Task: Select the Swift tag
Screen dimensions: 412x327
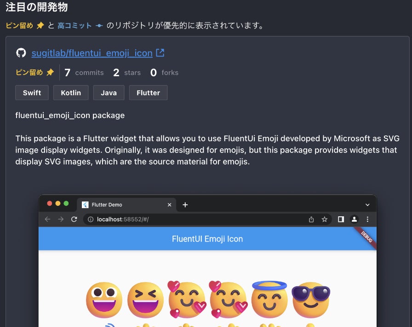Action: tap(32, 93)
